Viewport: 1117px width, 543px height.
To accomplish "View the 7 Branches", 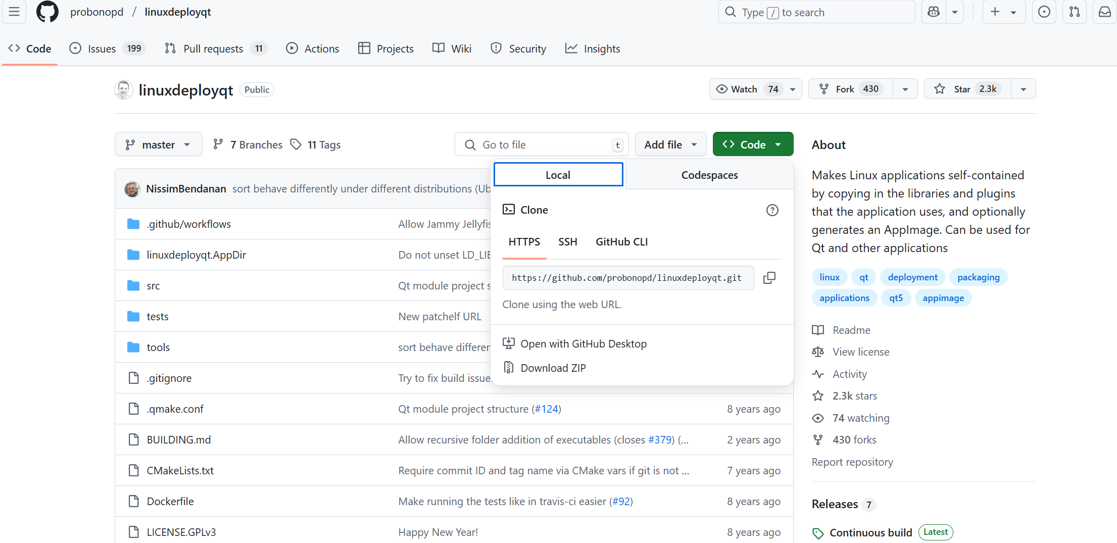I will 248,144.
